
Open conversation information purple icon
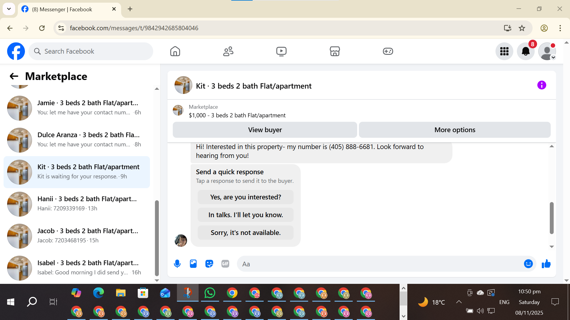541,85
